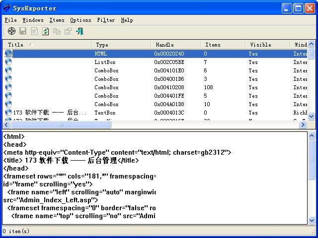Sort list by the Title column header
This screenshot has height=238, width=318.
[47, 45]
